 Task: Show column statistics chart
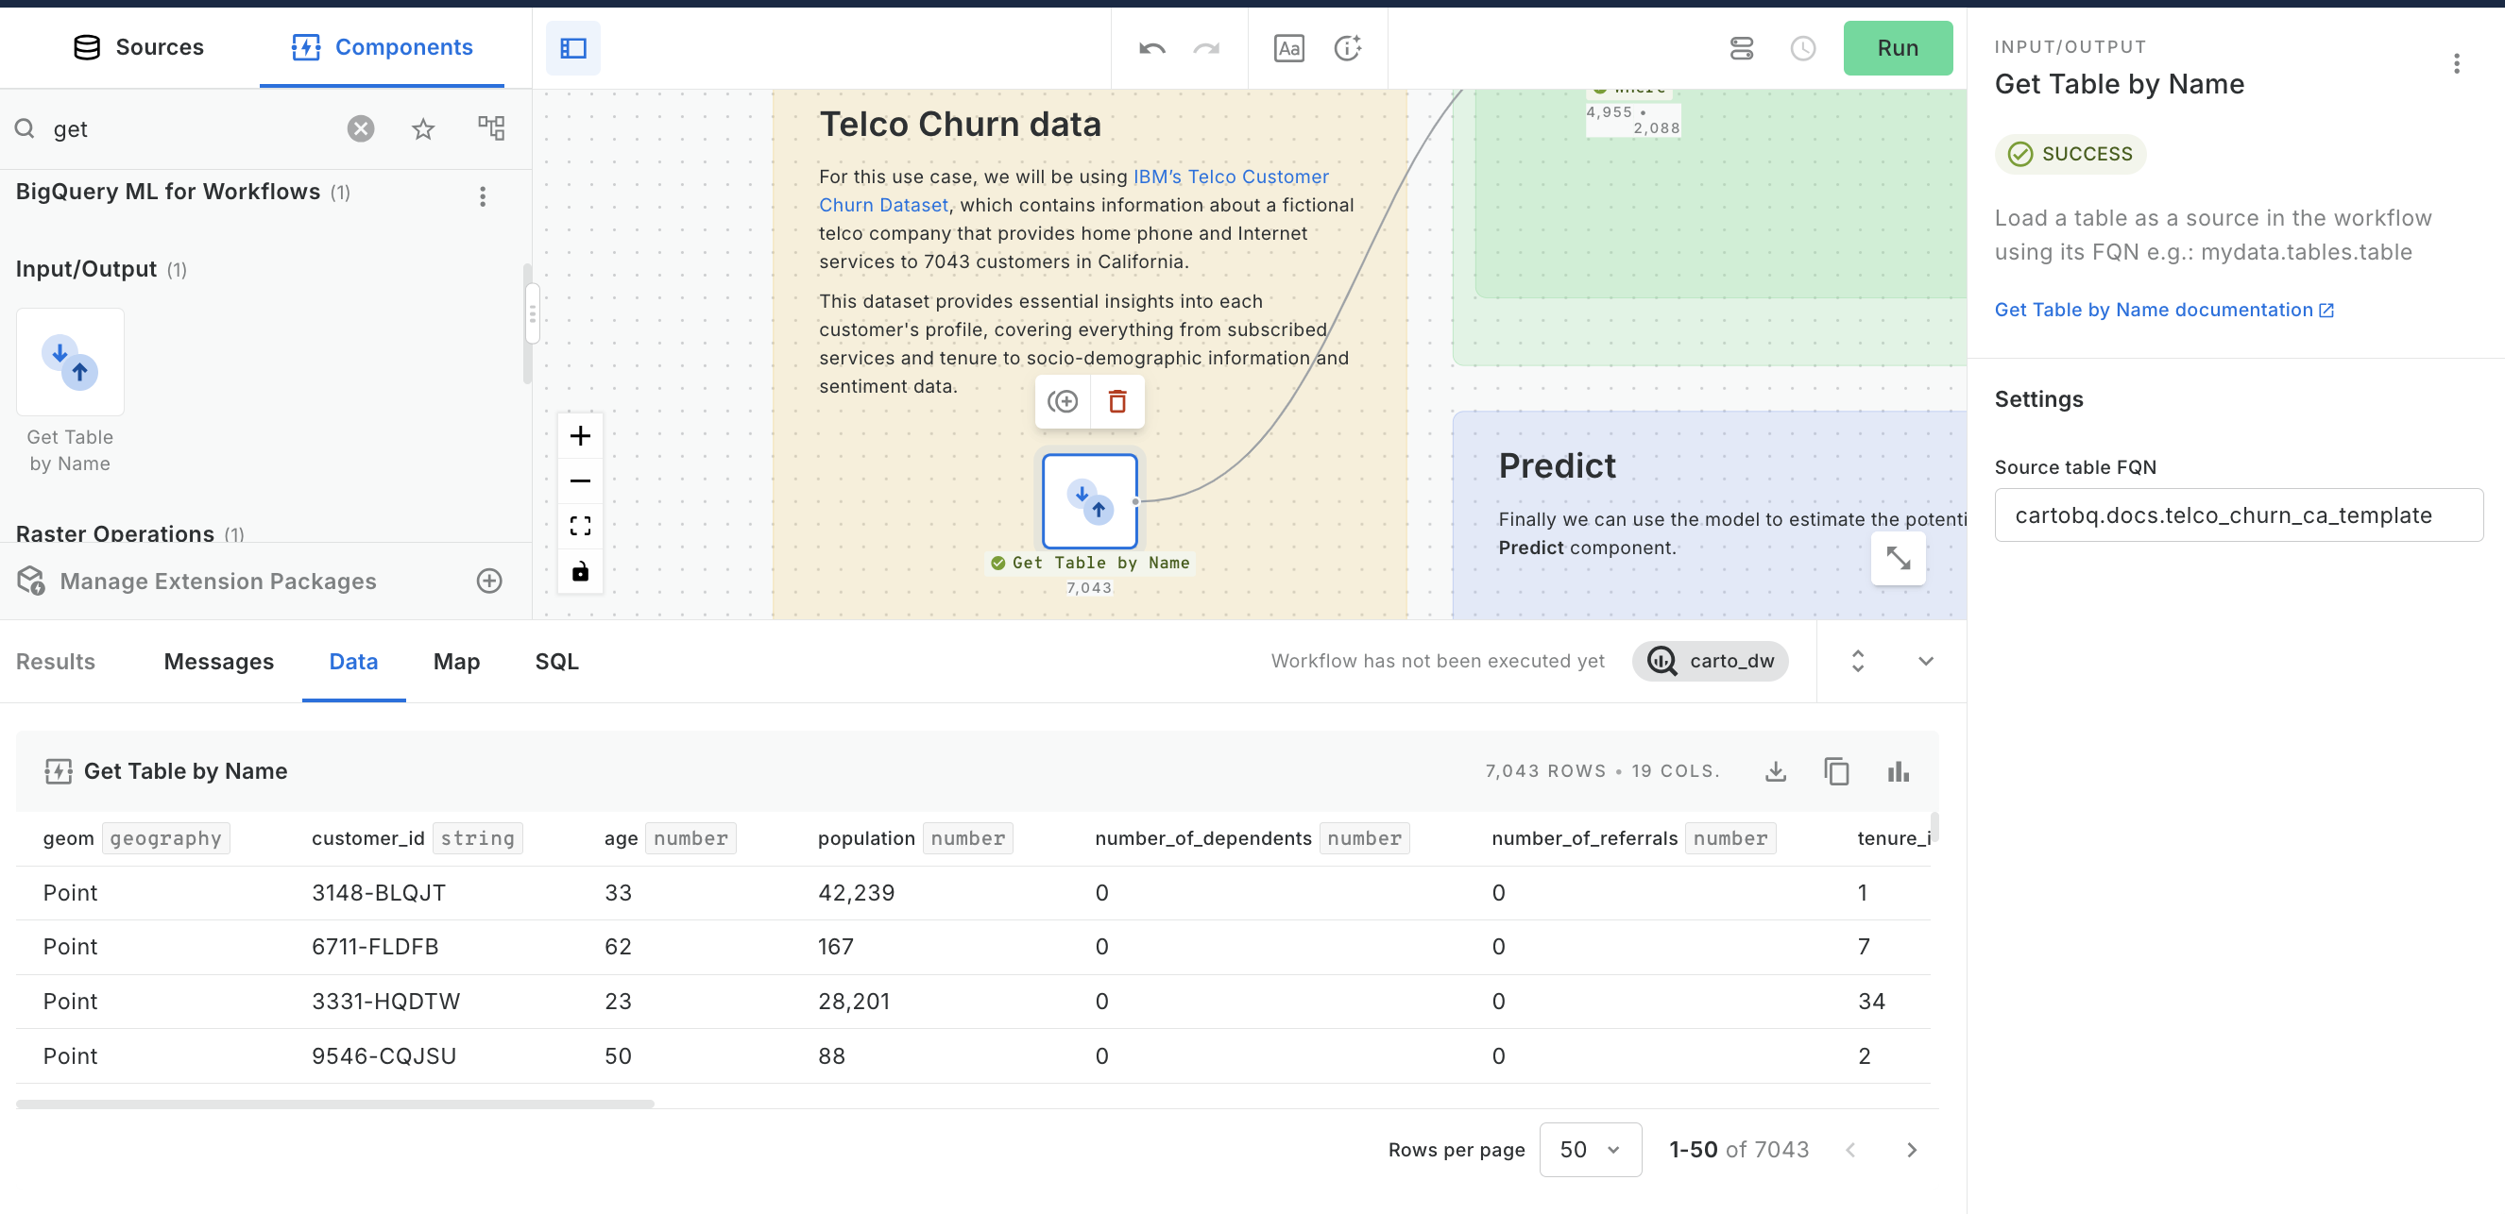(x=1899, y=770)
